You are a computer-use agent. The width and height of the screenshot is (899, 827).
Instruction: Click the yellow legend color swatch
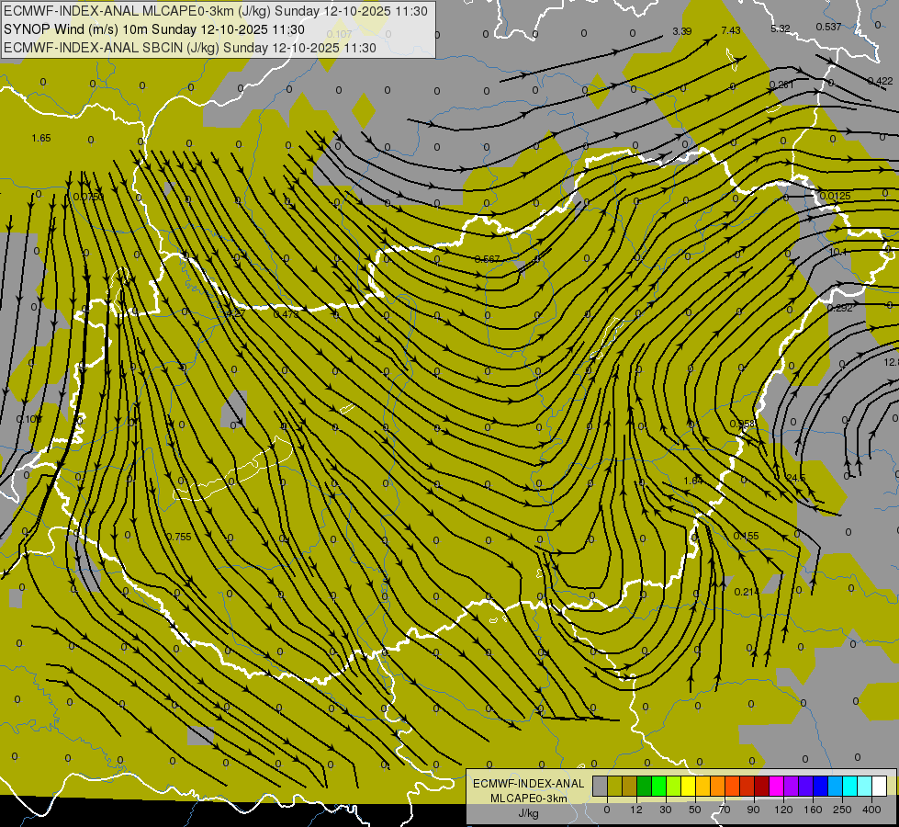coord(688,786)
